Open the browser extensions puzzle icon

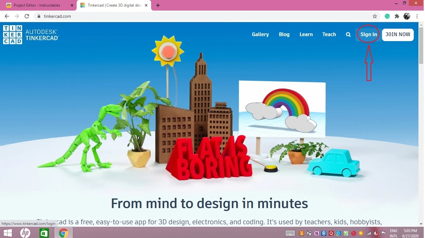(397, 16)
